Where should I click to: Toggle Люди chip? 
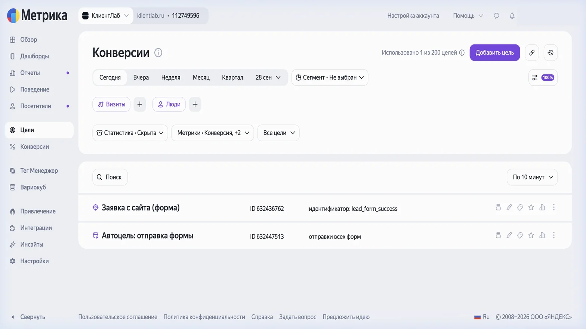point(169,104)
